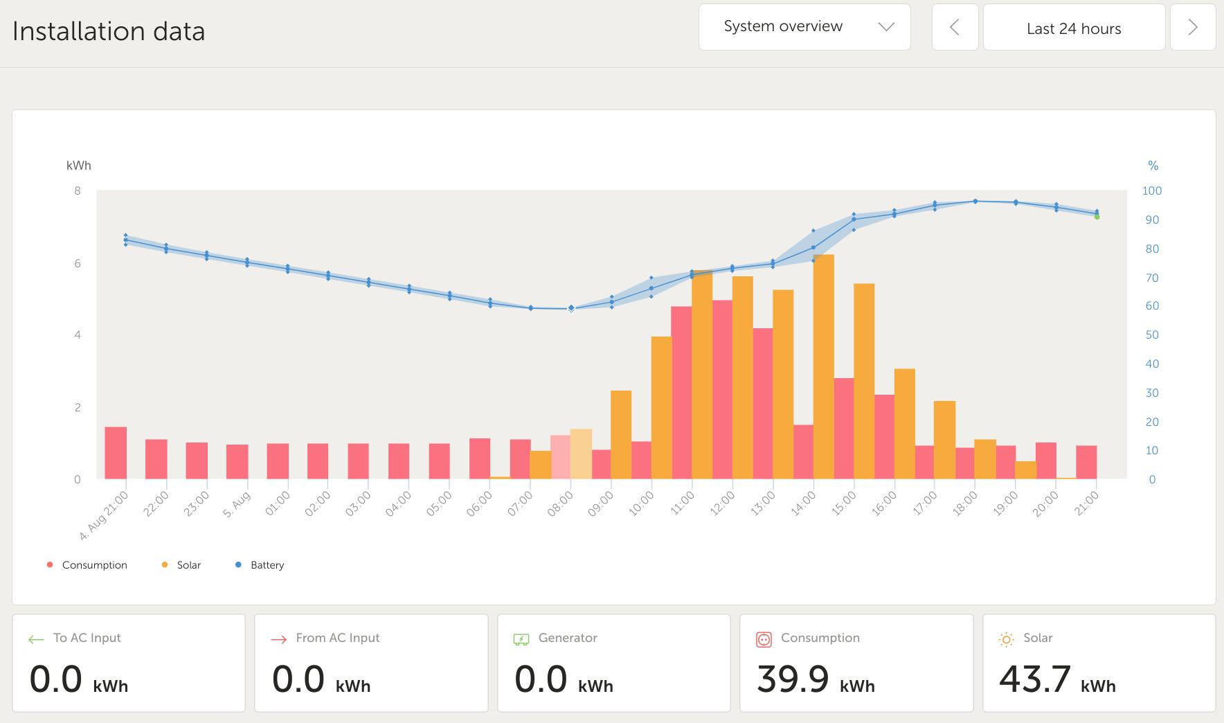The height and width of the screenshot is (723, 1224).
Task: Open the Last 24 hours range selector
Action: click(1073, 28)
